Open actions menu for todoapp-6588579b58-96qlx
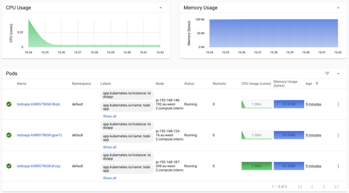The width and height of the screenshot is (349, 193). coord(338,104)
